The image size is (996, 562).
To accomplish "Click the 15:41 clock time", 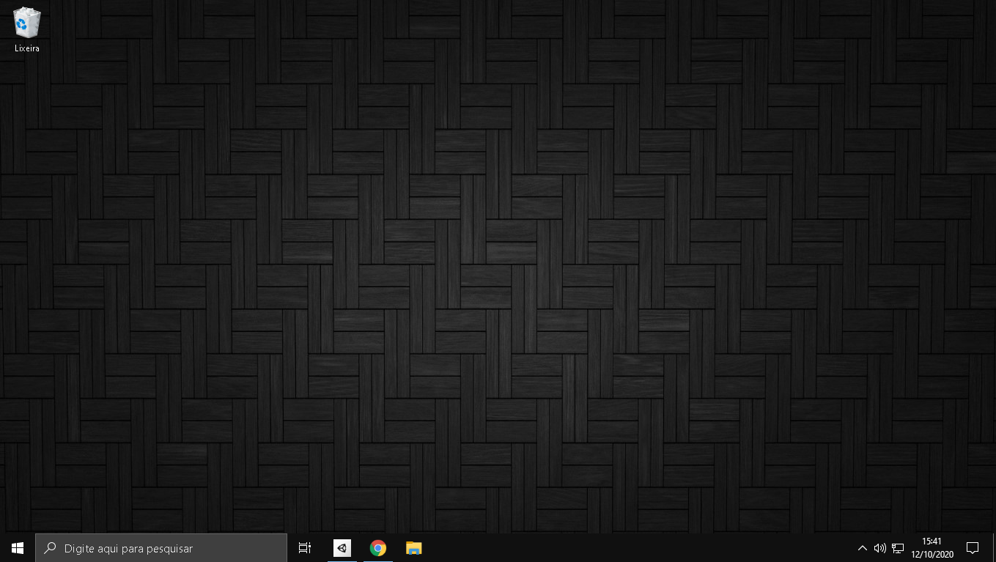I will pos(932,541).
